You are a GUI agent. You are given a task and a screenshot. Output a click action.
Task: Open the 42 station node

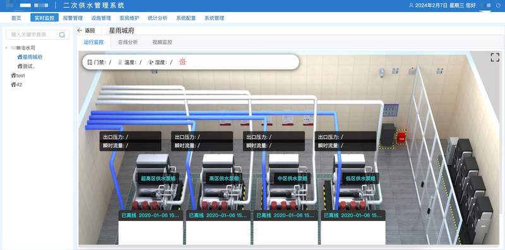(x=16, y=85)
